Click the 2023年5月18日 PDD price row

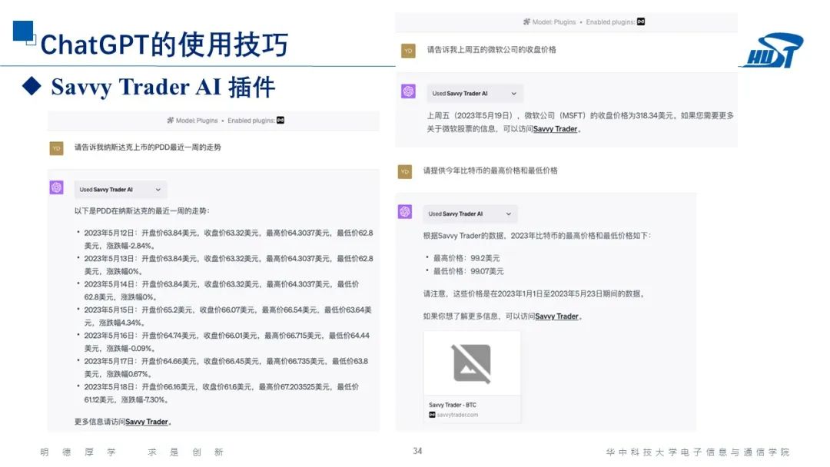coord(221,393)
